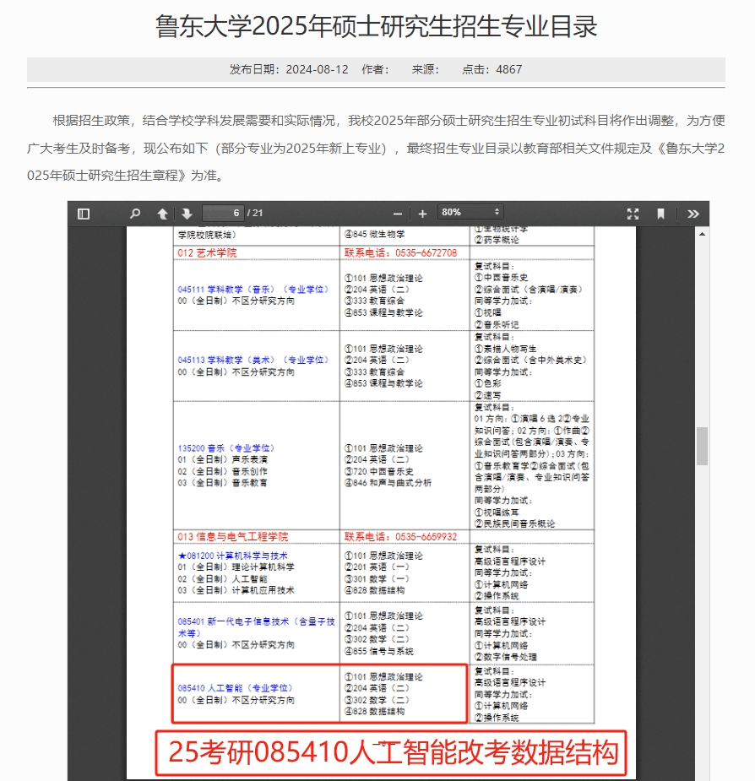The image size is (755, 781).
Task: Zoom in the PDF document
Action: click(422, 214)
